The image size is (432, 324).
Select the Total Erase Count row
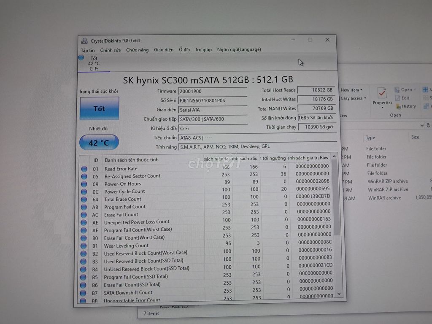coord(205,198)
